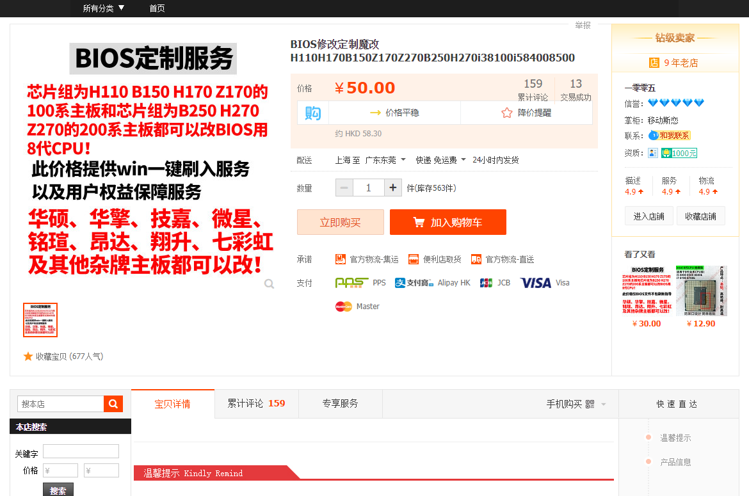
Task: Click the PPS payment logo
Action: (352, 283)
